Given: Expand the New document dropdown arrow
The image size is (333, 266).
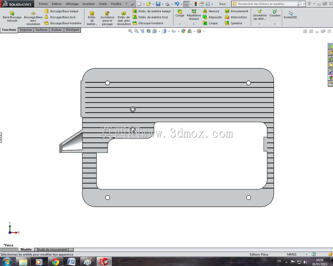Looking at the screenshot, I should 144,4.
